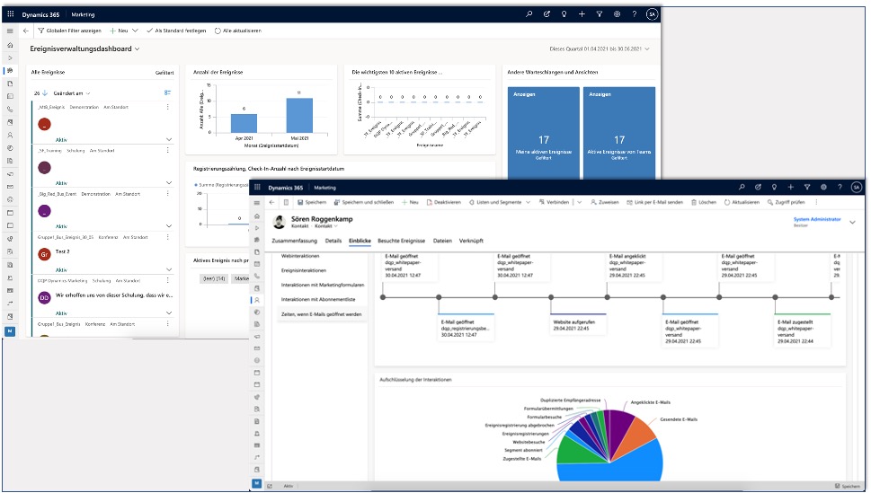Toggle sort direction arrow beside 26

point(45,92)
